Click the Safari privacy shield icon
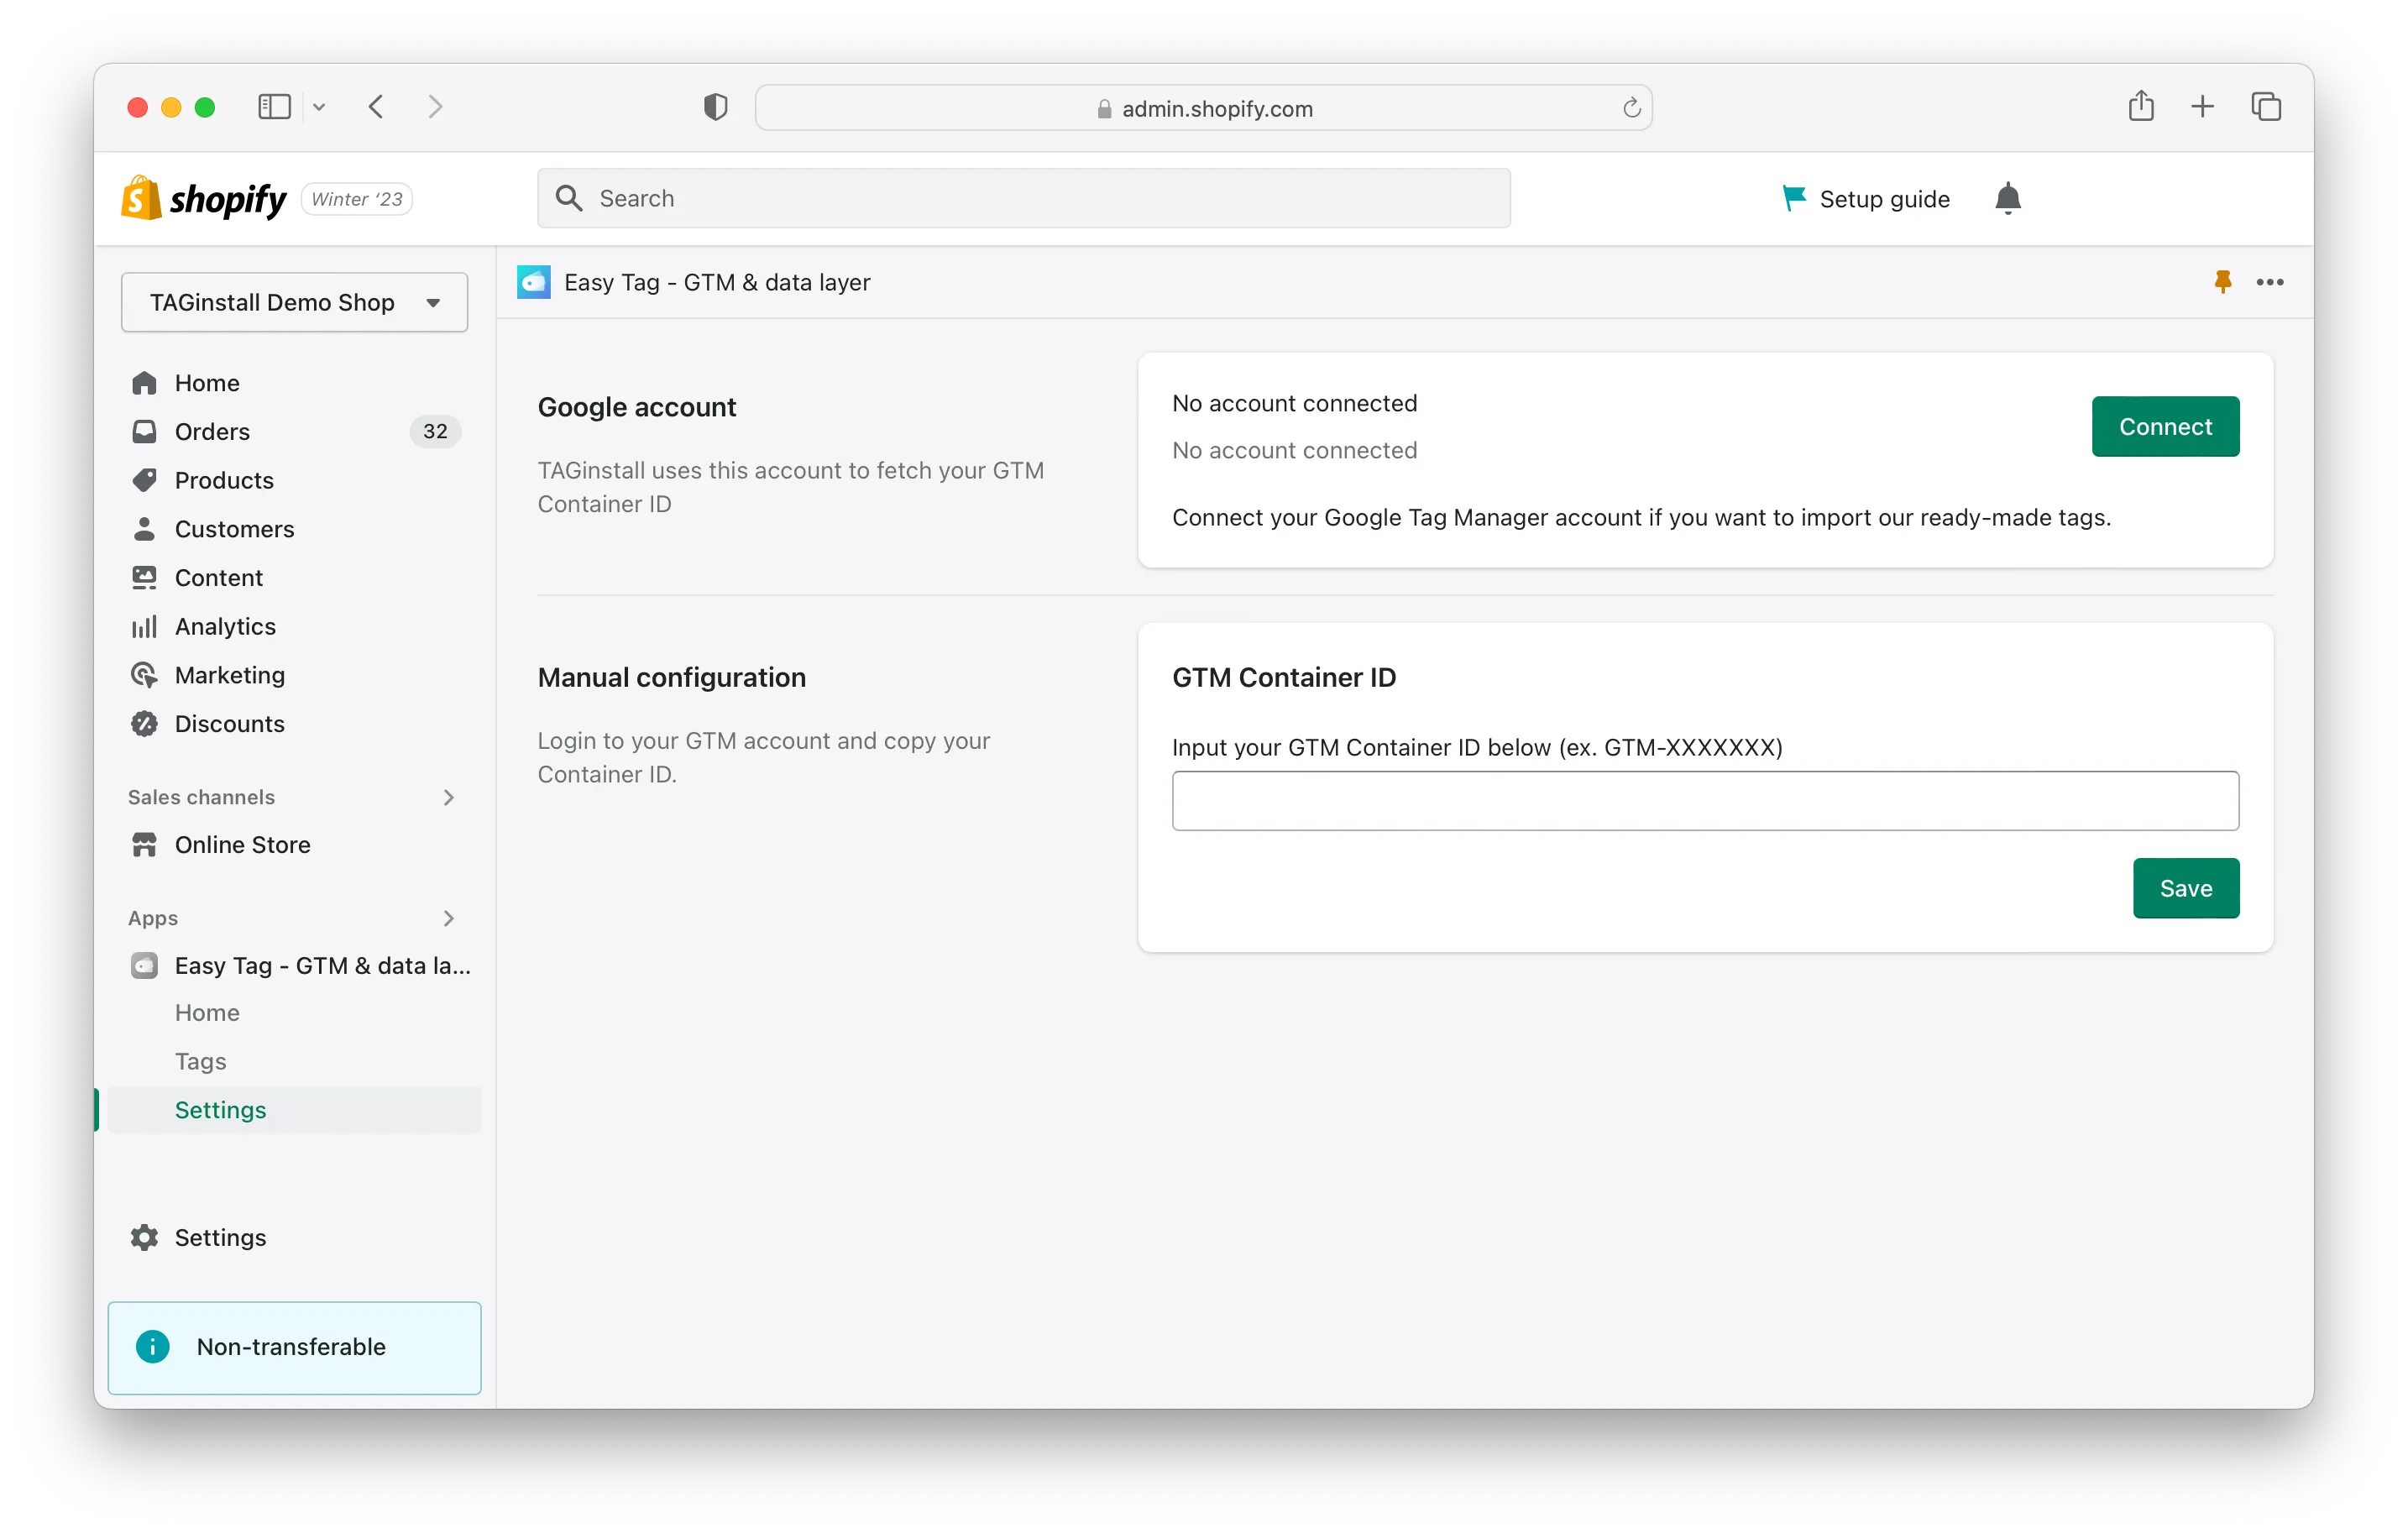The image size is (2408, 1533). (715, 107)
